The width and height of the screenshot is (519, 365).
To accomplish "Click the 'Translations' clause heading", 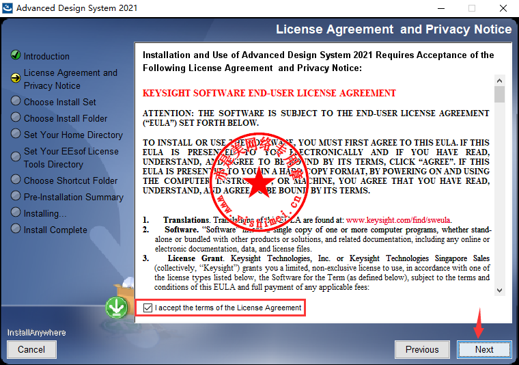I will click(x=186, y=220).
